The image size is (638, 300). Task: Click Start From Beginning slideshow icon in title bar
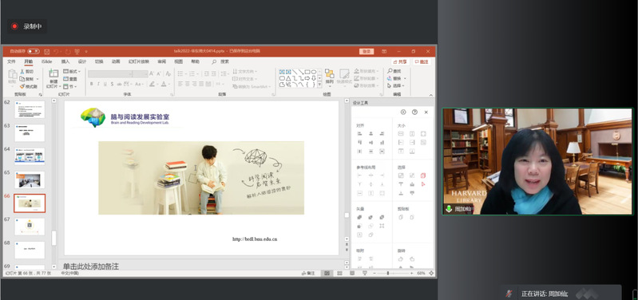(77, 52)
